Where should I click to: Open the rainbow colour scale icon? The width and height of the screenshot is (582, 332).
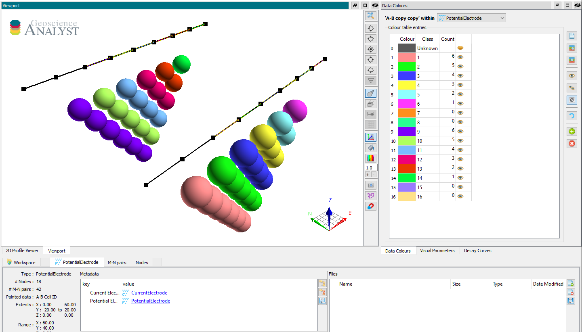click(370, 158)
